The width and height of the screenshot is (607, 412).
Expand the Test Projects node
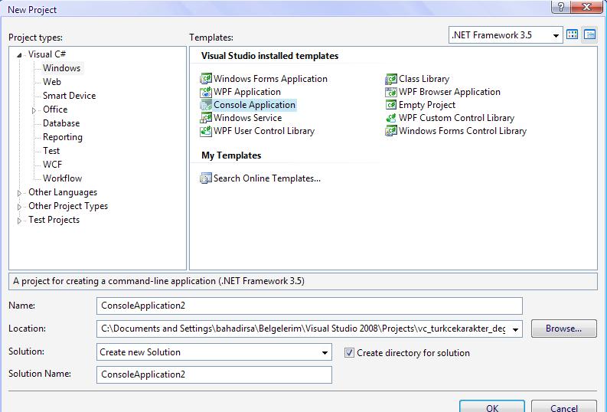(x=19, y=221)
